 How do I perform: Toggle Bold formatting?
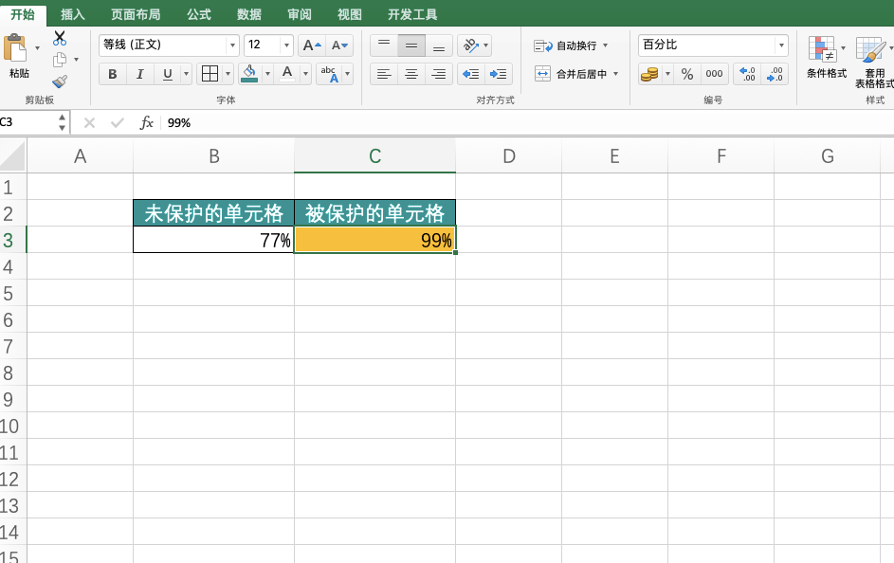pyautogui.click(x=112, y=74)
